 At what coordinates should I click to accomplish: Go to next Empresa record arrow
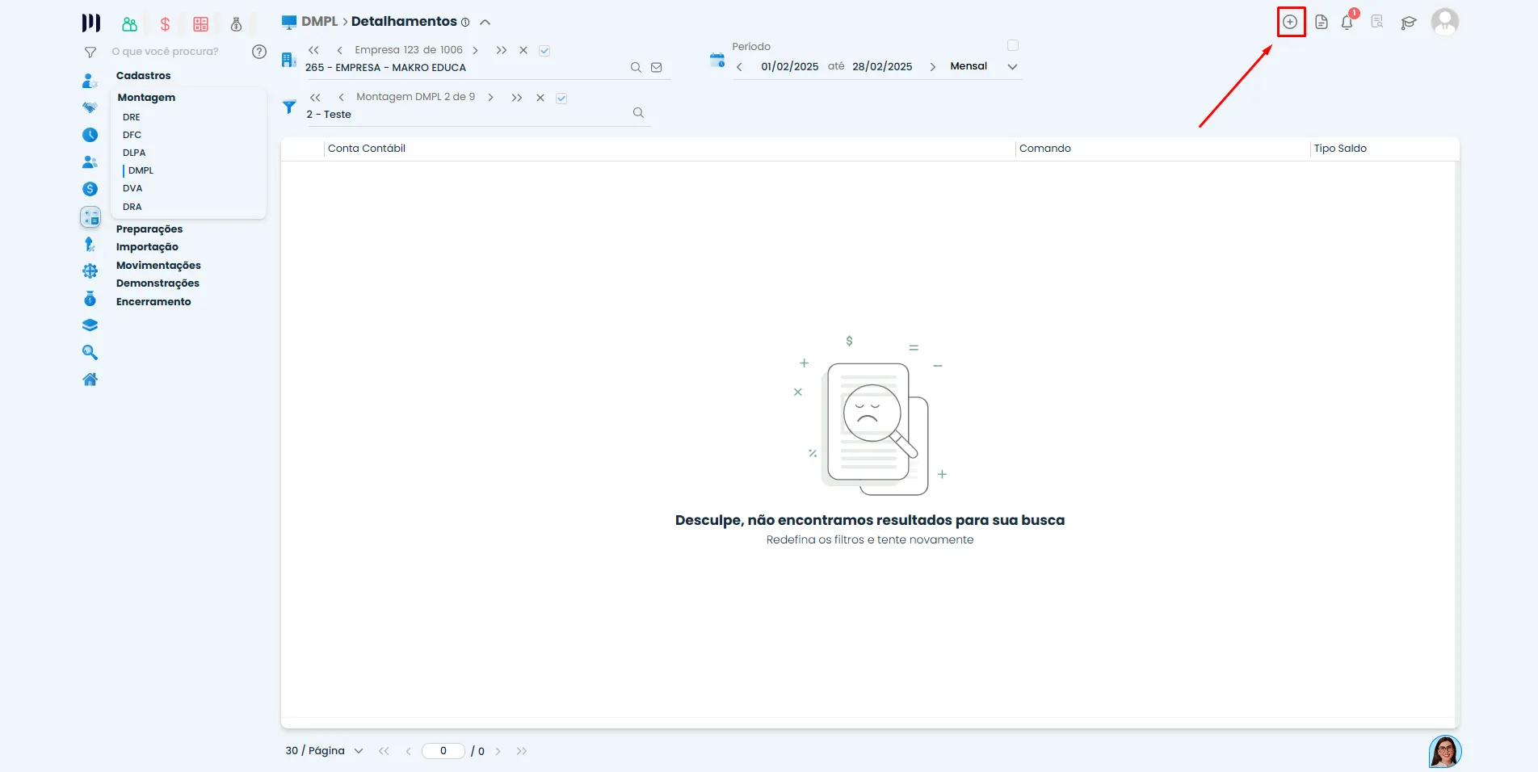[475, 50]
